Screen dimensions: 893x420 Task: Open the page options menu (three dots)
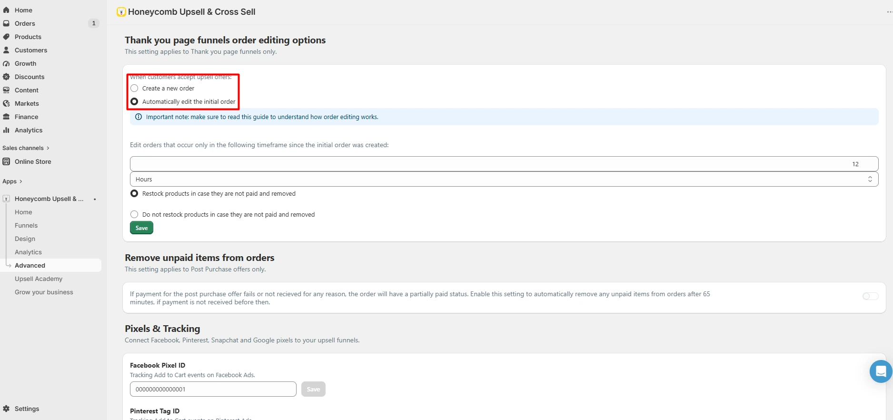tap(889, 12)
